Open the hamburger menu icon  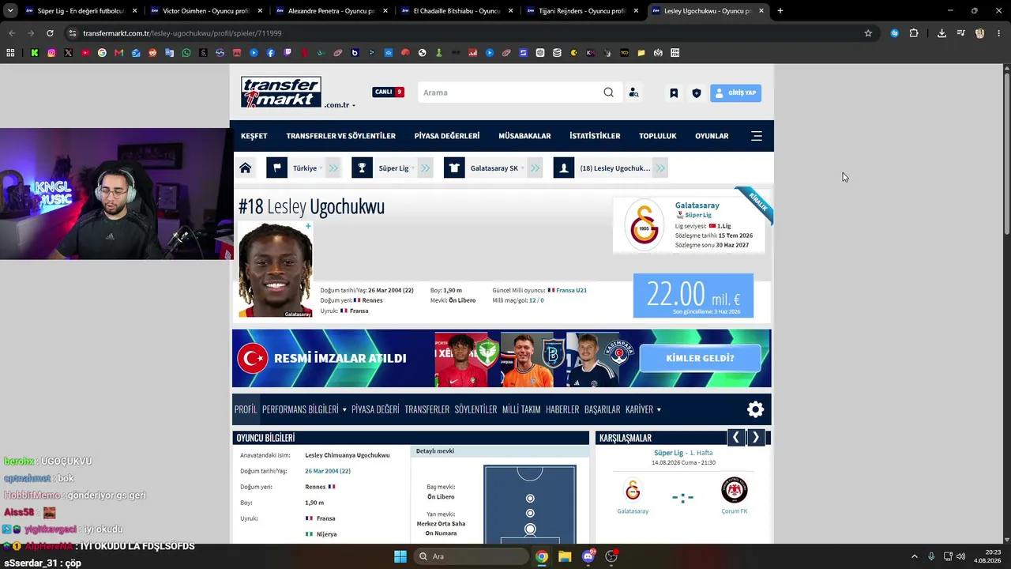coord(757,136)
